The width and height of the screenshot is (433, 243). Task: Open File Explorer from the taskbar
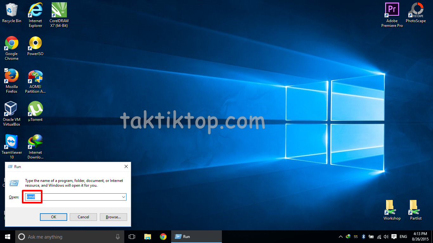(147, 237)
